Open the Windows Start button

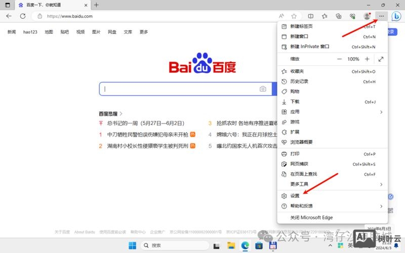(x=132, y=245)
